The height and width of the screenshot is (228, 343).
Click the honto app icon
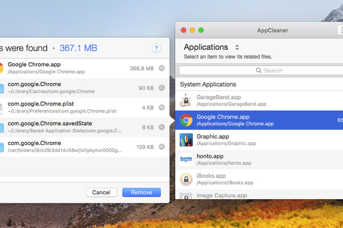pos(186,159)
